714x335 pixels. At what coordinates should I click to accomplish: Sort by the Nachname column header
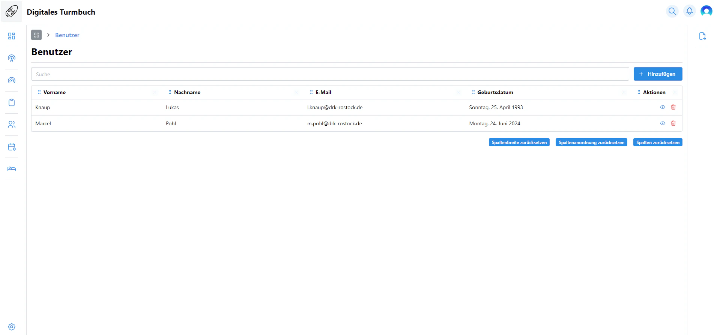(x=187, y=92)
